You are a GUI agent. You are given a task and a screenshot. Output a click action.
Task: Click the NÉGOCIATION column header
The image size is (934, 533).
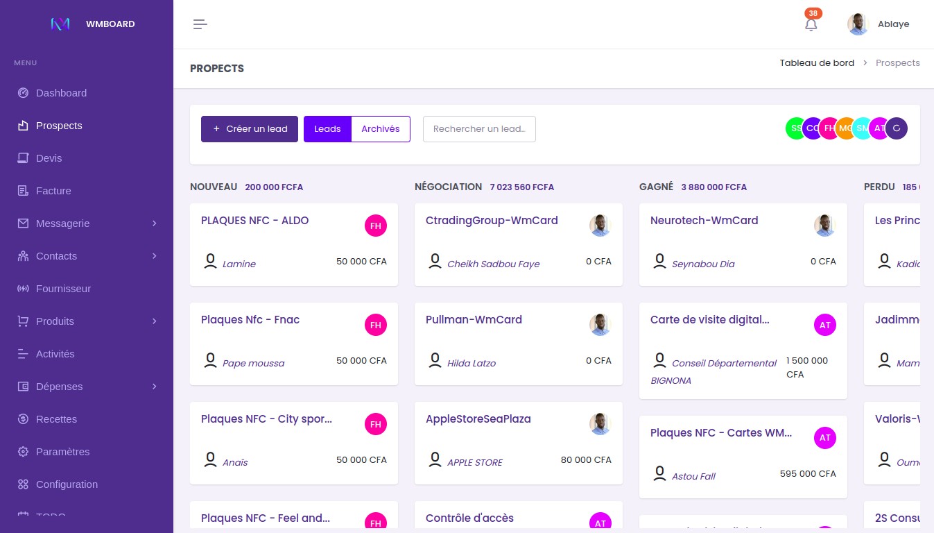point(448,187)
